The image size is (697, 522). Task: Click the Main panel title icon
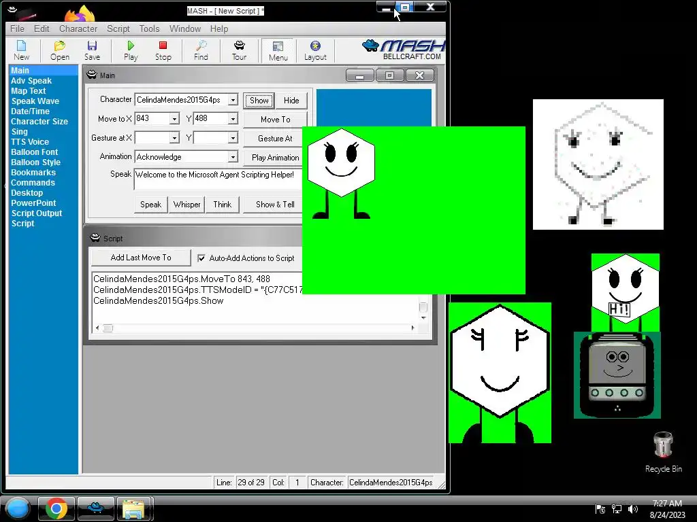[92, 75]
